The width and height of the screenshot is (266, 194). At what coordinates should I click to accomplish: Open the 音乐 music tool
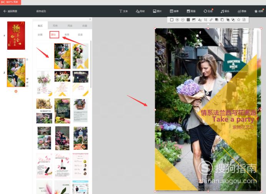(225, 11)
